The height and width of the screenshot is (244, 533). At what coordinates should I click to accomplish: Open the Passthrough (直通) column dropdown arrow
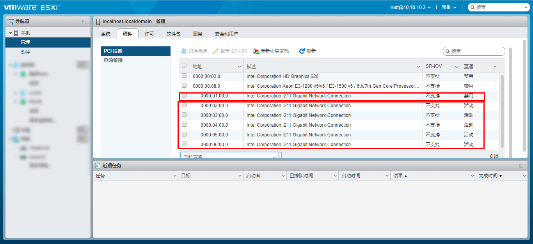(x=495, y=67)
